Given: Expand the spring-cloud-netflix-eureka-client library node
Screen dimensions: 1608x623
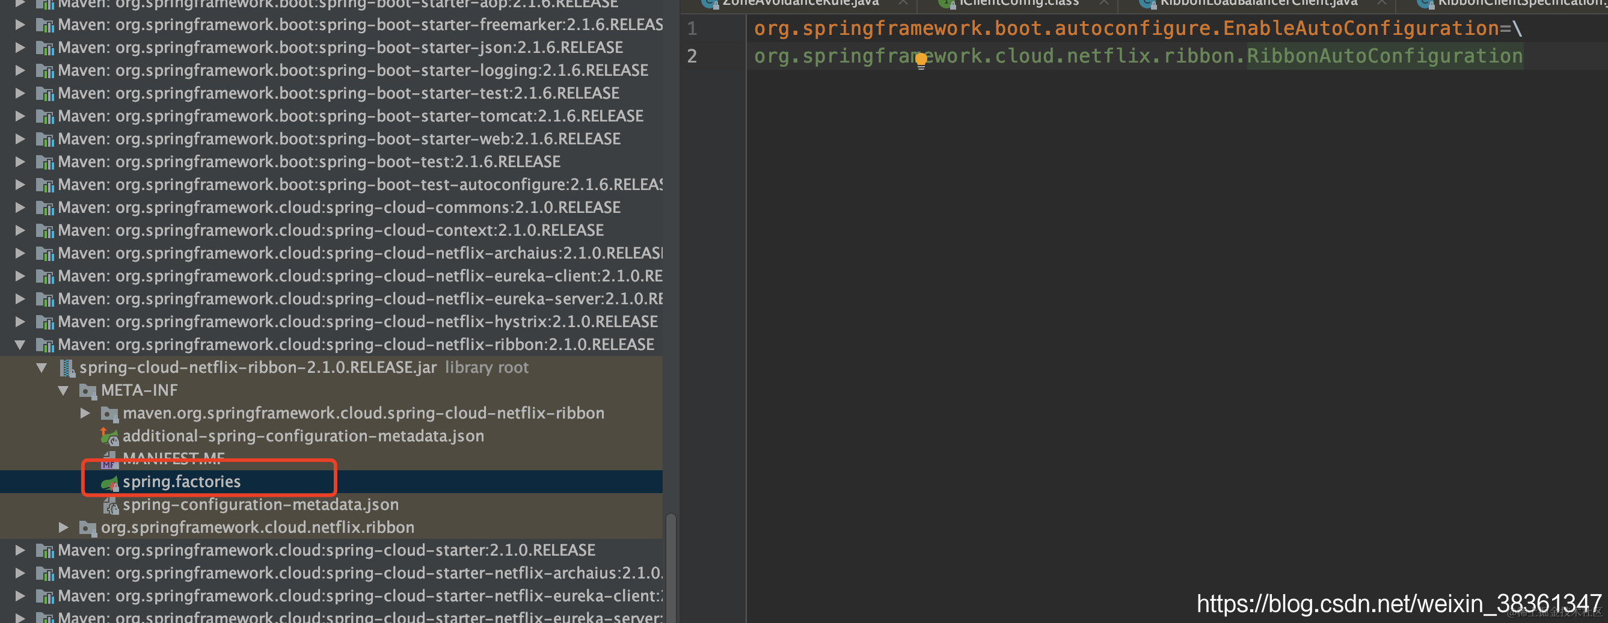Looking at the screenshot, I should click(20, 276).
